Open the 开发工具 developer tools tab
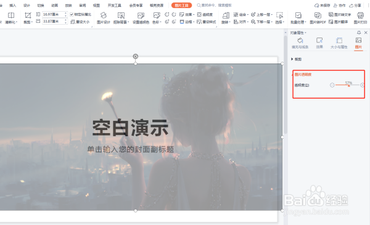 pyautogui.click(x=115, y=6)
